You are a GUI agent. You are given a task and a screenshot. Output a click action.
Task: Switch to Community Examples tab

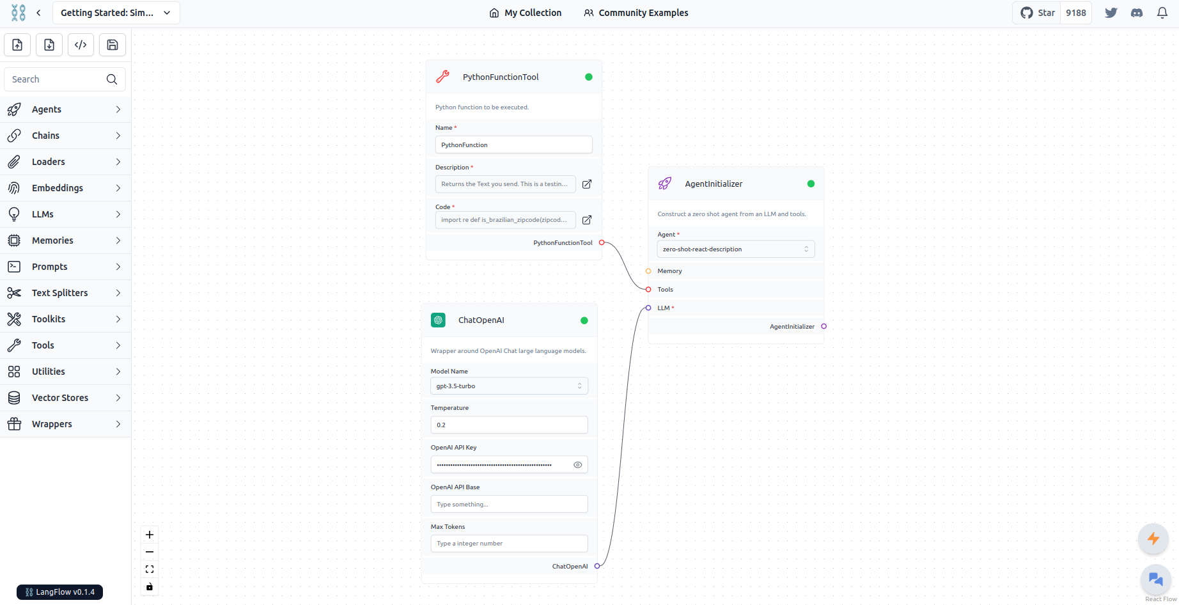click(636, 13)
